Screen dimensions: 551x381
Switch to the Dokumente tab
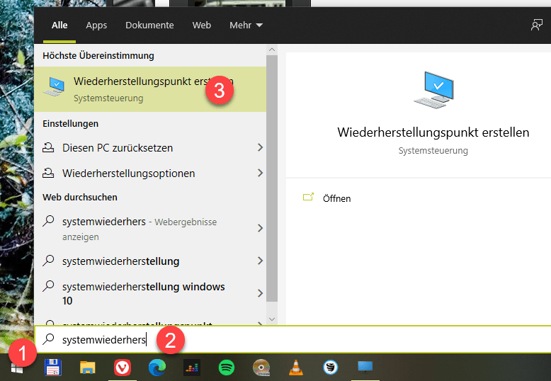(x=149, y=25)
